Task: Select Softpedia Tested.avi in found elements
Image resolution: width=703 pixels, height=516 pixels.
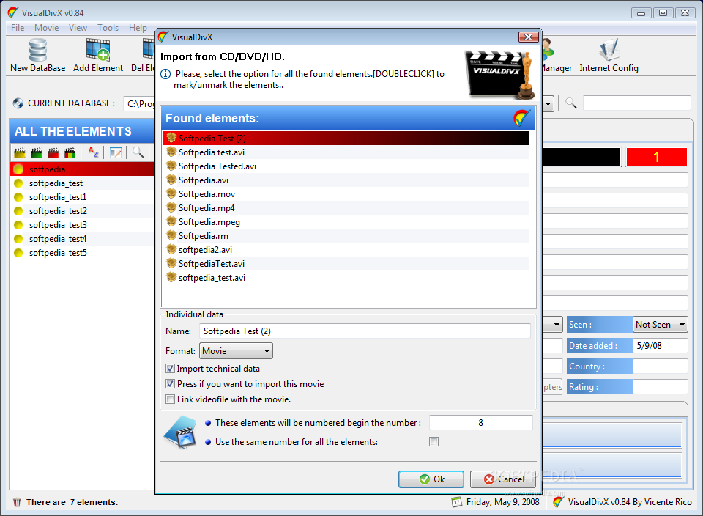Action: click(x=346, y=166)
